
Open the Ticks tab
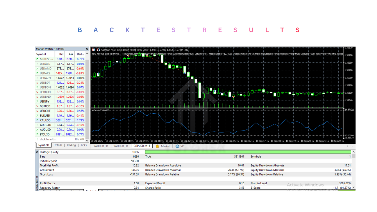[x=83, y=145]
